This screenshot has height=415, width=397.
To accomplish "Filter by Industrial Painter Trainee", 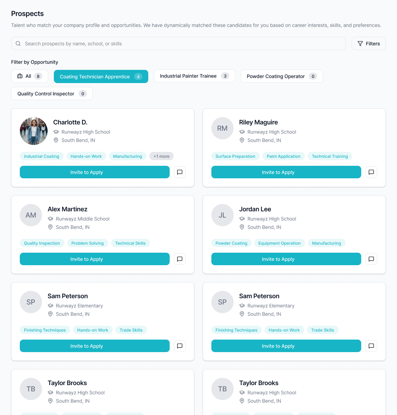I will tap(194, 76).
